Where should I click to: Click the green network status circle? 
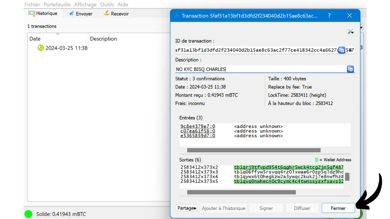28,214
